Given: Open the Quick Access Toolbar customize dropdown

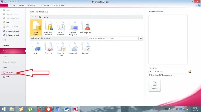Looking at the screenshot, I should click(x=18, y=2).
